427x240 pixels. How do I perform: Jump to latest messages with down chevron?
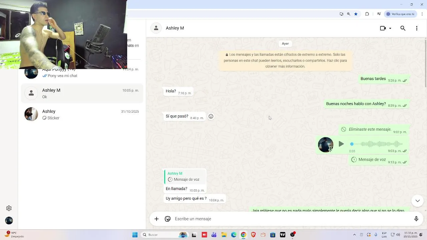[x=418, y=201]
